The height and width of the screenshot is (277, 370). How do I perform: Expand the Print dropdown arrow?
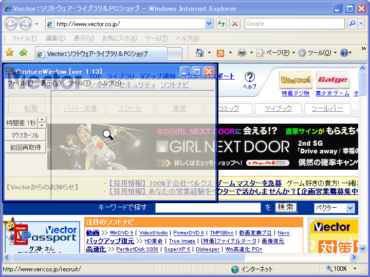251,53
